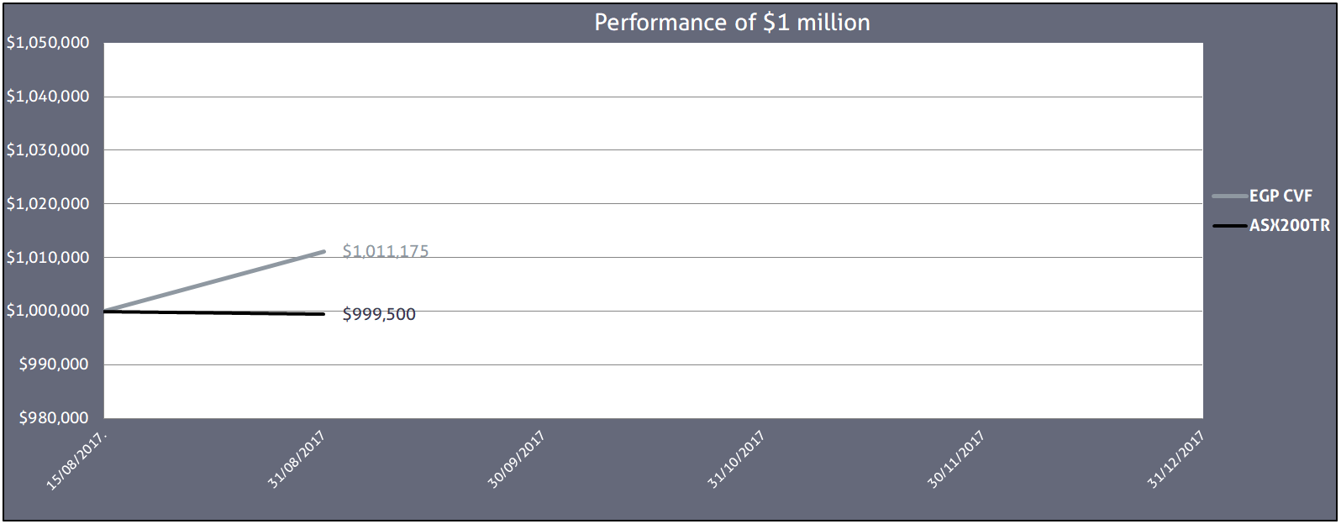The width and height of the screenshot is (1341, 524).
Task: Click the gray EGP CVF data line
Action: 213,281
